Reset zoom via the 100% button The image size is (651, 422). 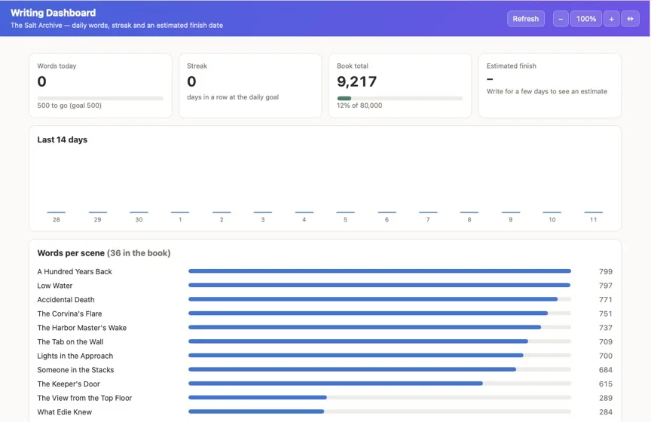coord(585,19)
